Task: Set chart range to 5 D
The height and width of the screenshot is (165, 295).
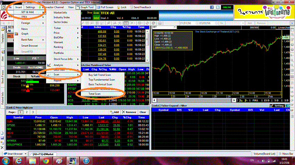Action: [276, 101]
